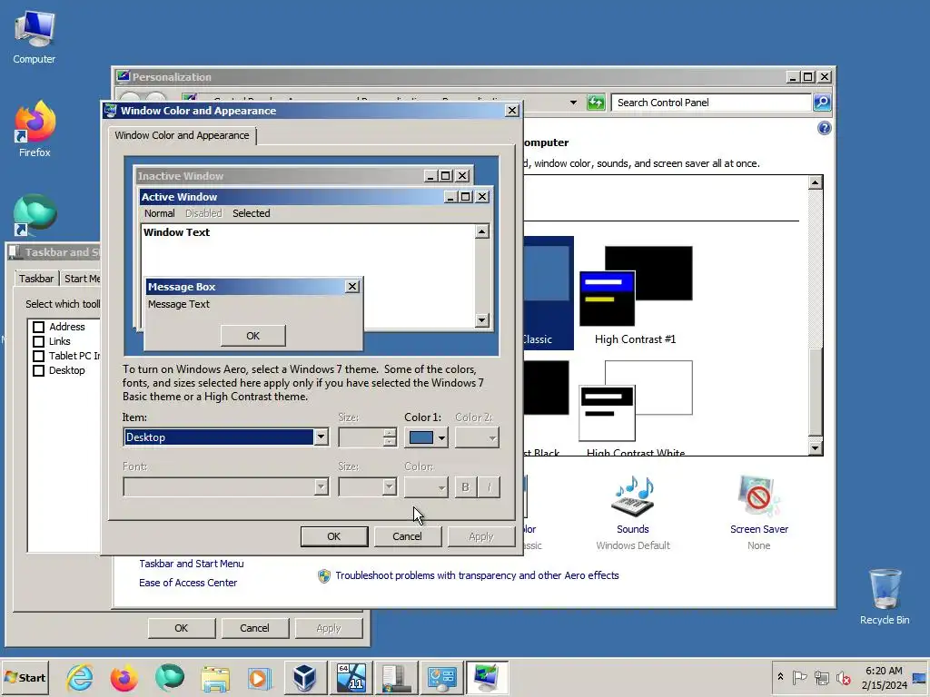Screen dimensions: 930x697
Task: Click Cancel in Taskbar properties dialog
Action: [254, 628]
